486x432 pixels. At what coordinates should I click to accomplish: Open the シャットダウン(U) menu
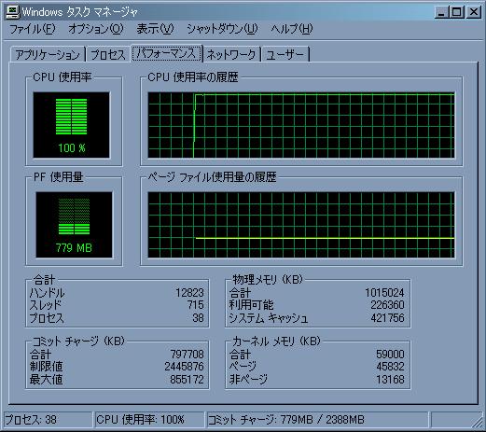coord(222,29)
